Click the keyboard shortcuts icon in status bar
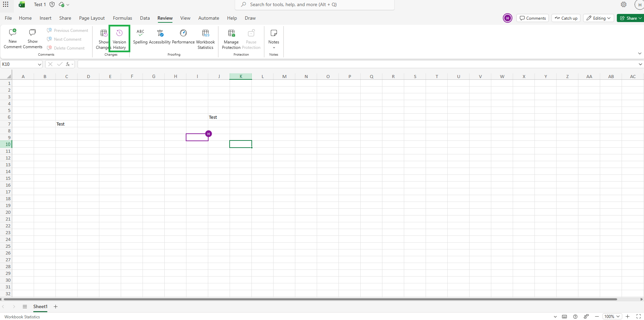 coord(564,317)
